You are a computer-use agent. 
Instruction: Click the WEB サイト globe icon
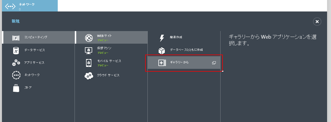tap(89, 38)
